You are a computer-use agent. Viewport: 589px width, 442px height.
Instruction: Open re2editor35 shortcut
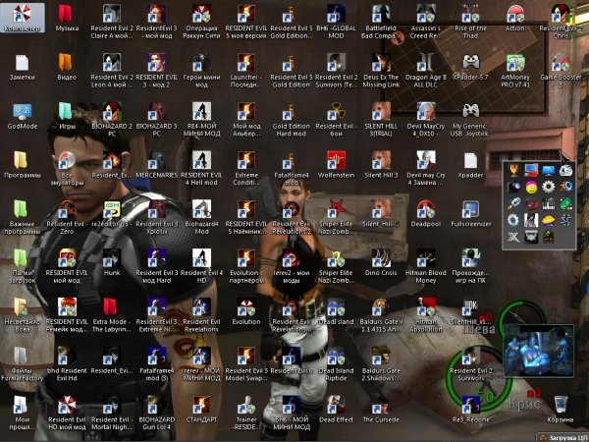point(112,213)
